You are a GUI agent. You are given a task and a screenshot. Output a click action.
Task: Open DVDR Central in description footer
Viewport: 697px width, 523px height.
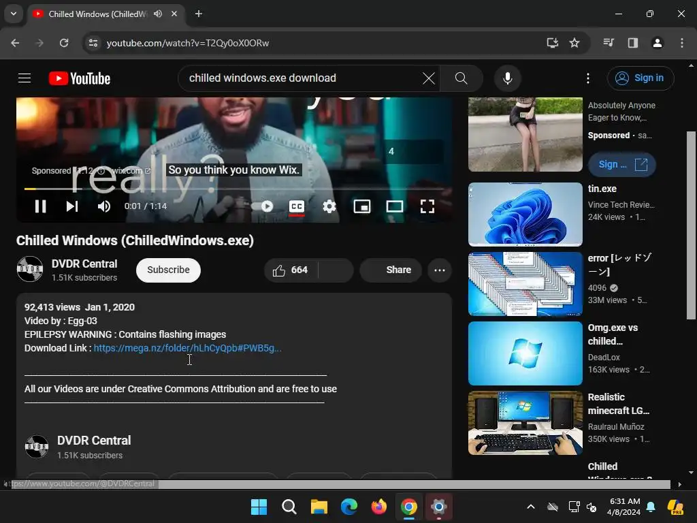[x=94, y=441]
